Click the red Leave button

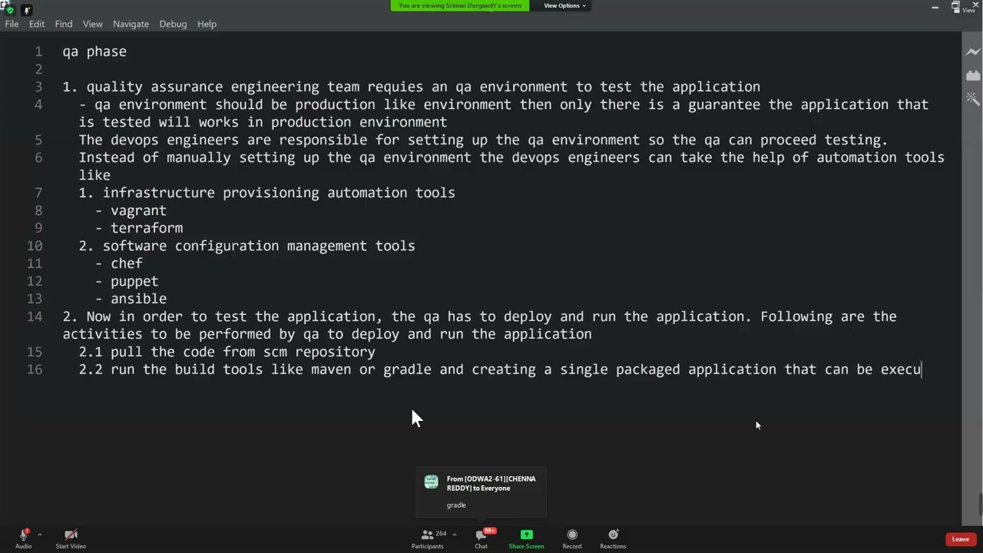point(960,539)
